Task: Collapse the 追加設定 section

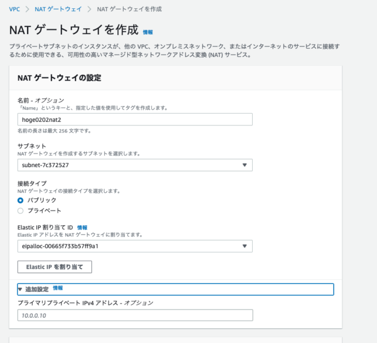Action: [176, 289]
